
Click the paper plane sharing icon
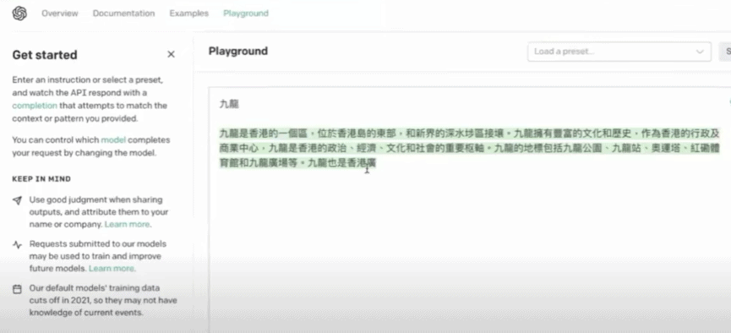tap(17, 200)
